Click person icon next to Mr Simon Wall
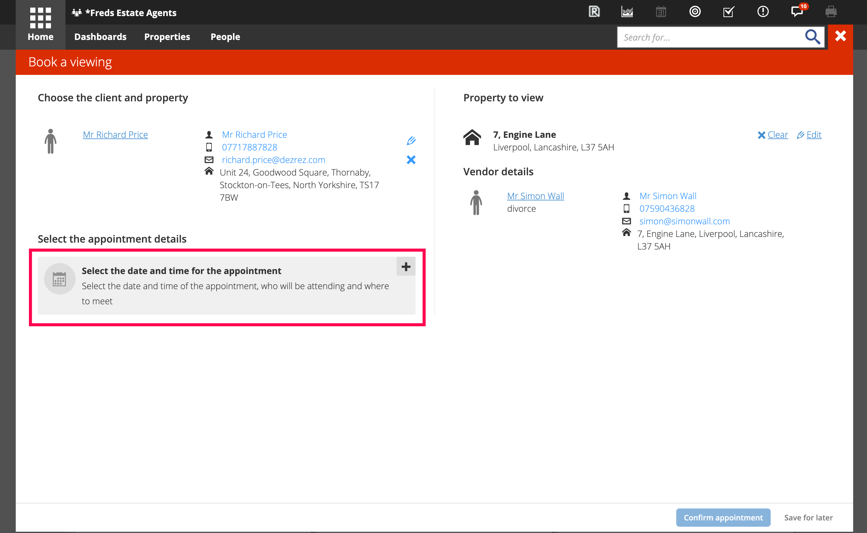This screenshot has height=533, width=867. pos(476,203)
